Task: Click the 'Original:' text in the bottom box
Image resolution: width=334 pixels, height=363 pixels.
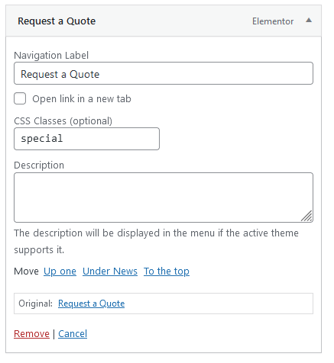Action: pos(35,304)
